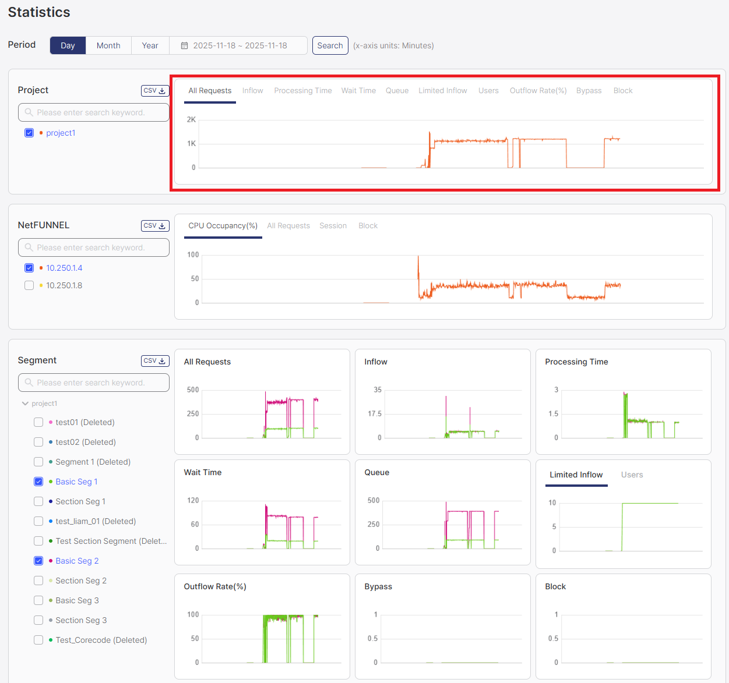
Task: Click the Segment search keyword field
Action: click(99, 383)
